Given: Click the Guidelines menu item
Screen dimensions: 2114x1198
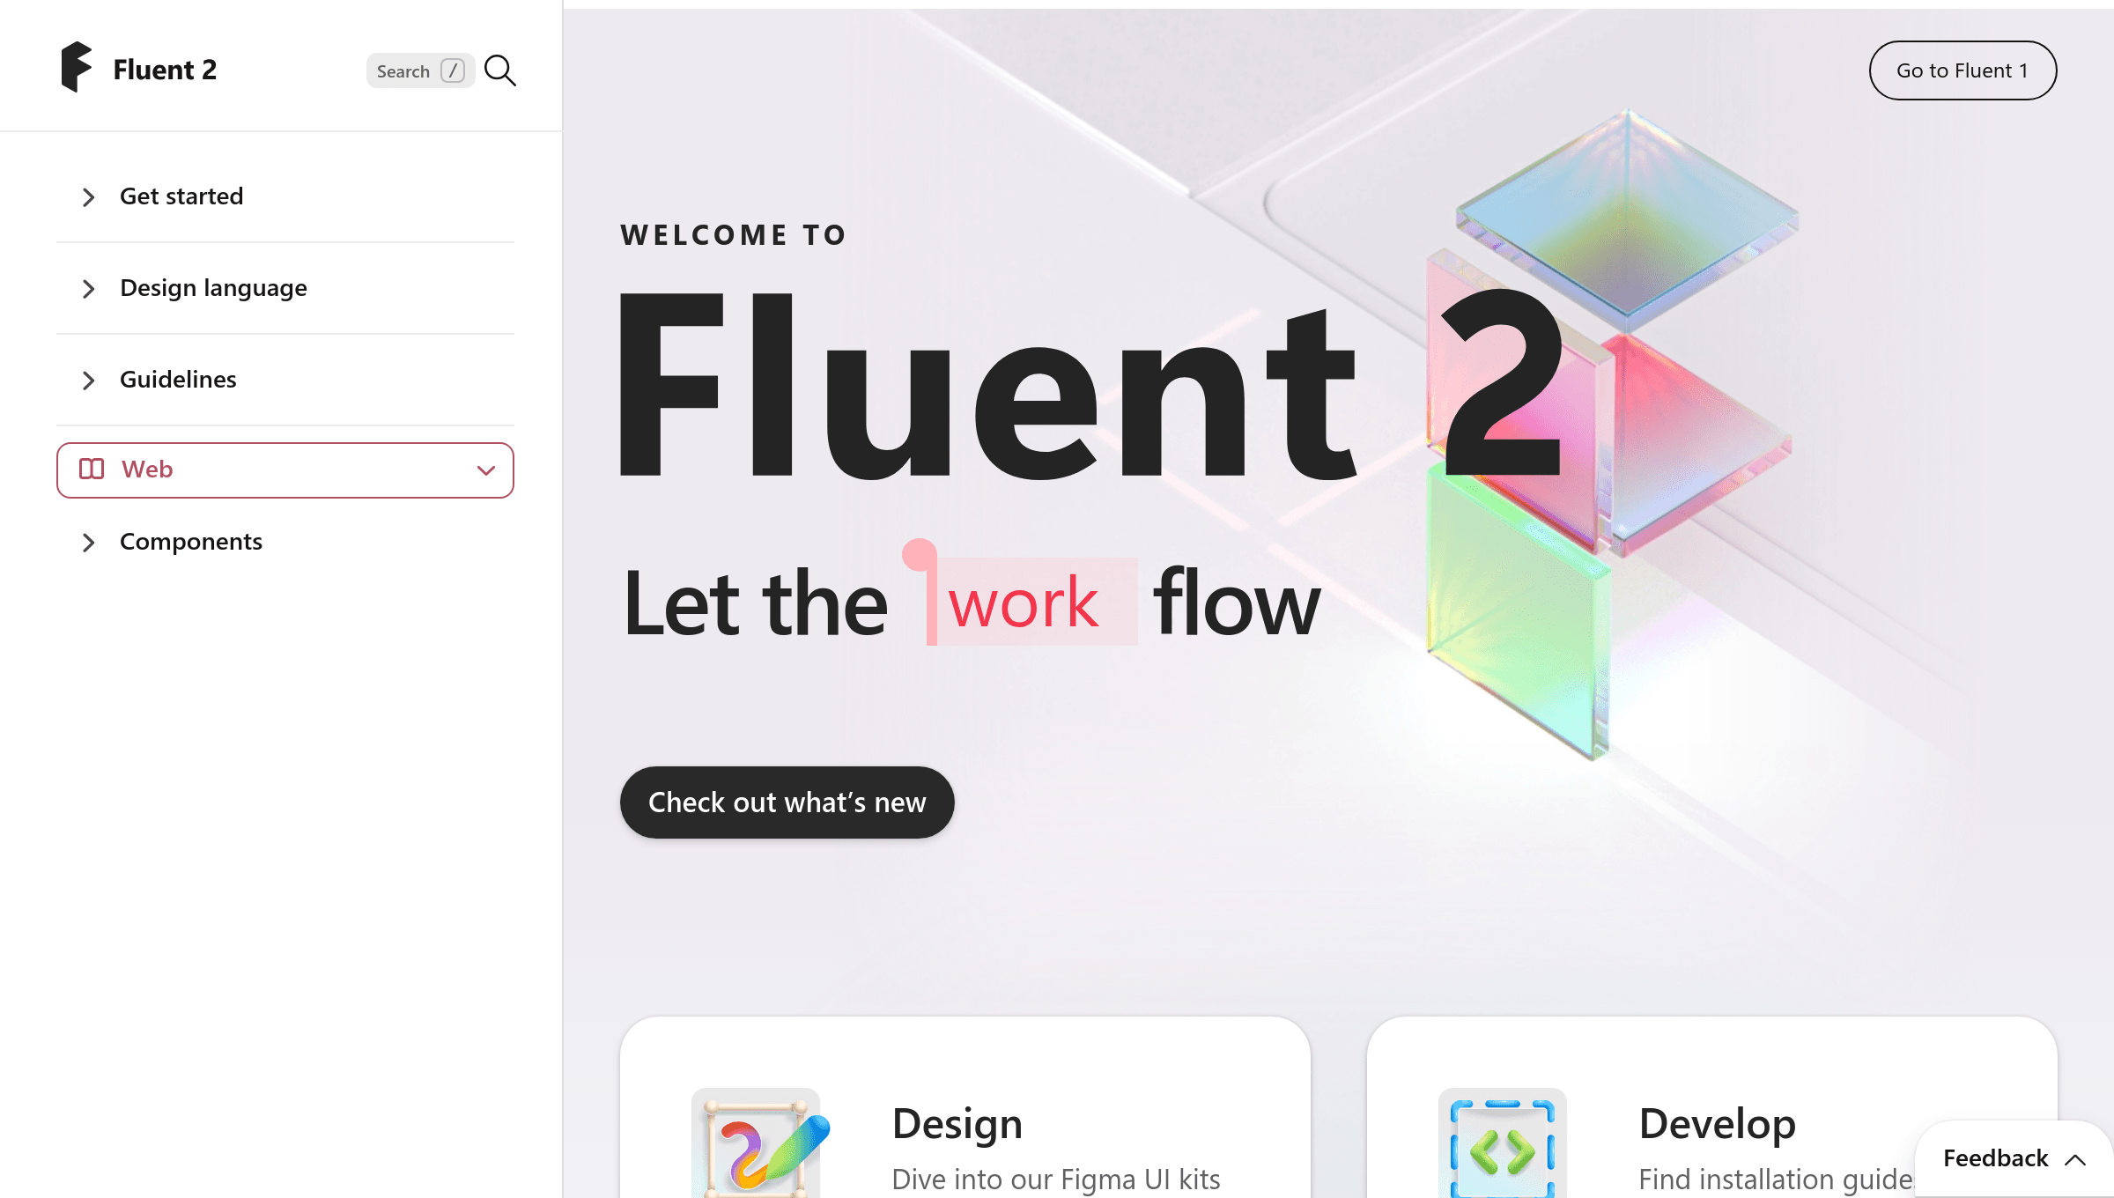Looking at the screenshot, I should click(x=179, y=378).
